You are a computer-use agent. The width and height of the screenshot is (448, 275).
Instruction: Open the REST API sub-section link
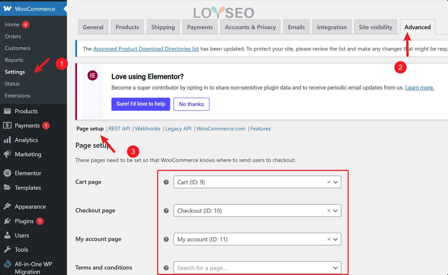(119, 129)
